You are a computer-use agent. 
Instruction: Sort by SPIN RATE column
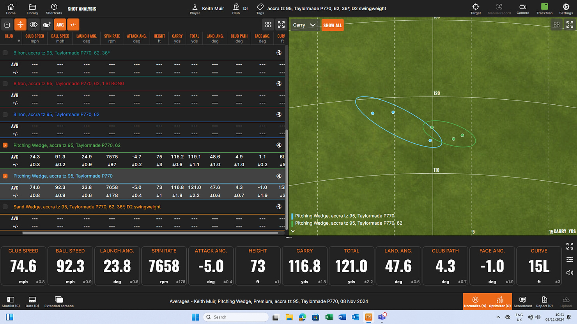pos(112,38)
